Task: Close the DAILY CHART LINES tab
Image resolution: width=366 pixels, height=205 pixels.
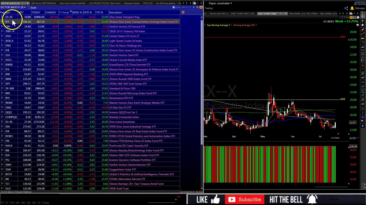Action: click(x=286, y=14)
